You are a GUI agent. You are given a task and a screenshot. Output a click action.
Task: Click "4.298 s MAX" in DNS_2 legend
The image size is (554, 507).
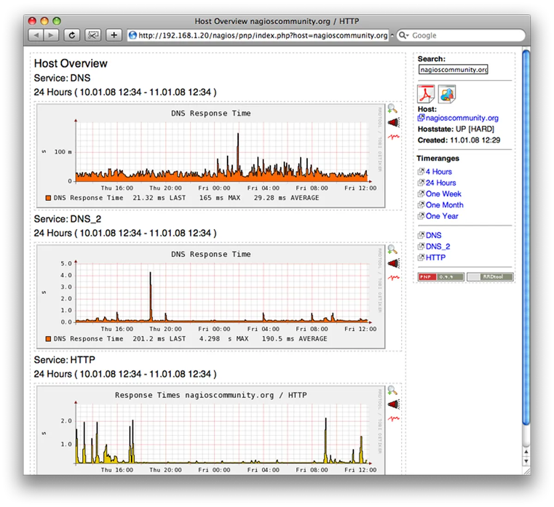pos(224,339)
